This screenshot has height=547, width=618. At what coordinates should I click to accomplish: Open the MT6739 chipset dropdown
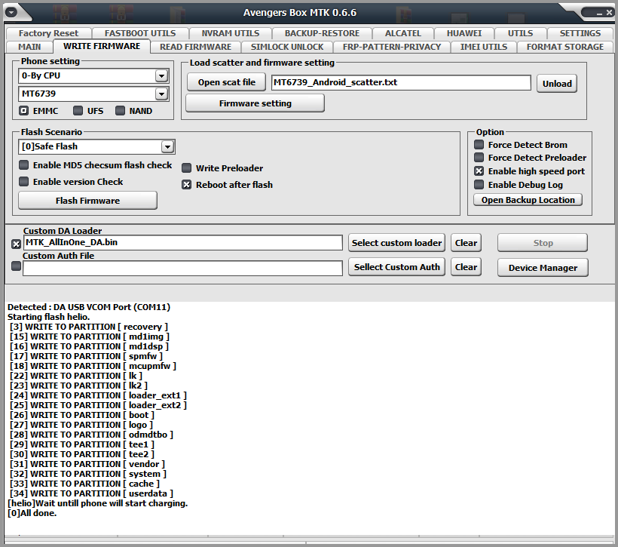point(161,94)
